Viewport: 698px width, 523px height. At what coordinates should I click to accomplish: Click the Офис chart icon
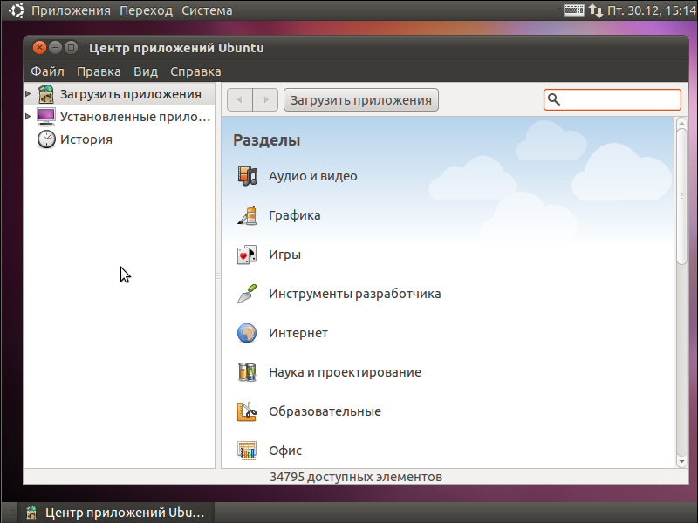(x=247, y=451)
